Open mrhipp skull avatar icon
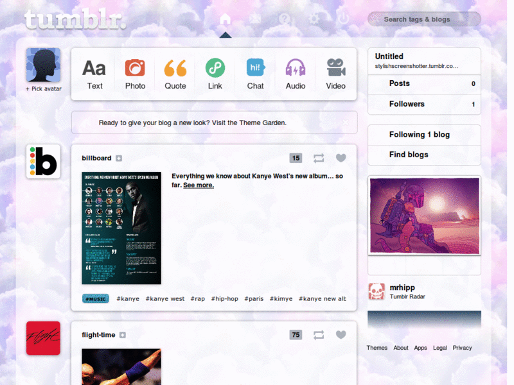 pos(377,291)
